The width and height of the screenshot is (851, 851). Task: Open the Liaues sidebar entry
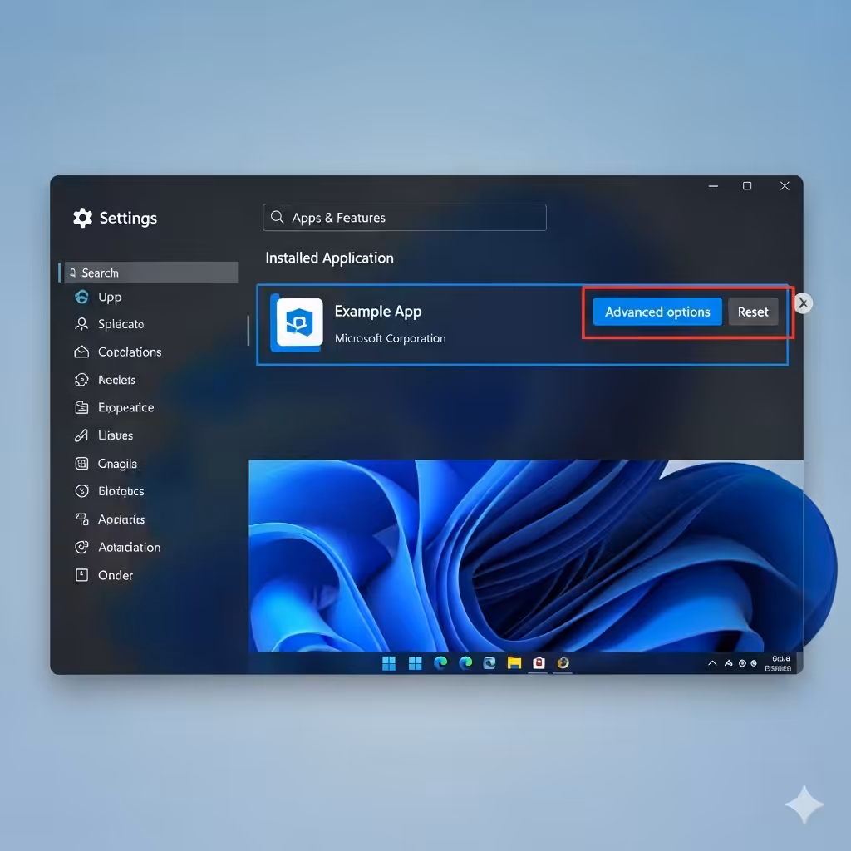pyautogui.click(x=103, y=435)
